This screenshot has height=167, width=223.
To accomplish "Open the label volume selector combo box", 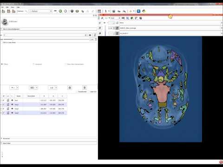I will coord(171,23).
